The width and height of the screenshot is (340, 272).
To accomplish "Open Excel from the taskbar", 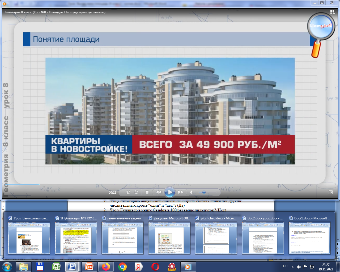I will [56, 267].
